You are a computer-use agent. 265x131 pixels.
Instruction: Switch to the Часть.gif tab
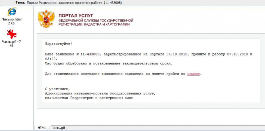tap(58, 128)
